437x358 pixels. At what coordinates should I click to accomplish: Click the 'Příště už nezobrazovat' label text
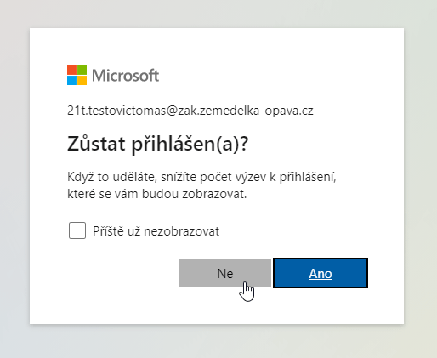tap(156, 231)
